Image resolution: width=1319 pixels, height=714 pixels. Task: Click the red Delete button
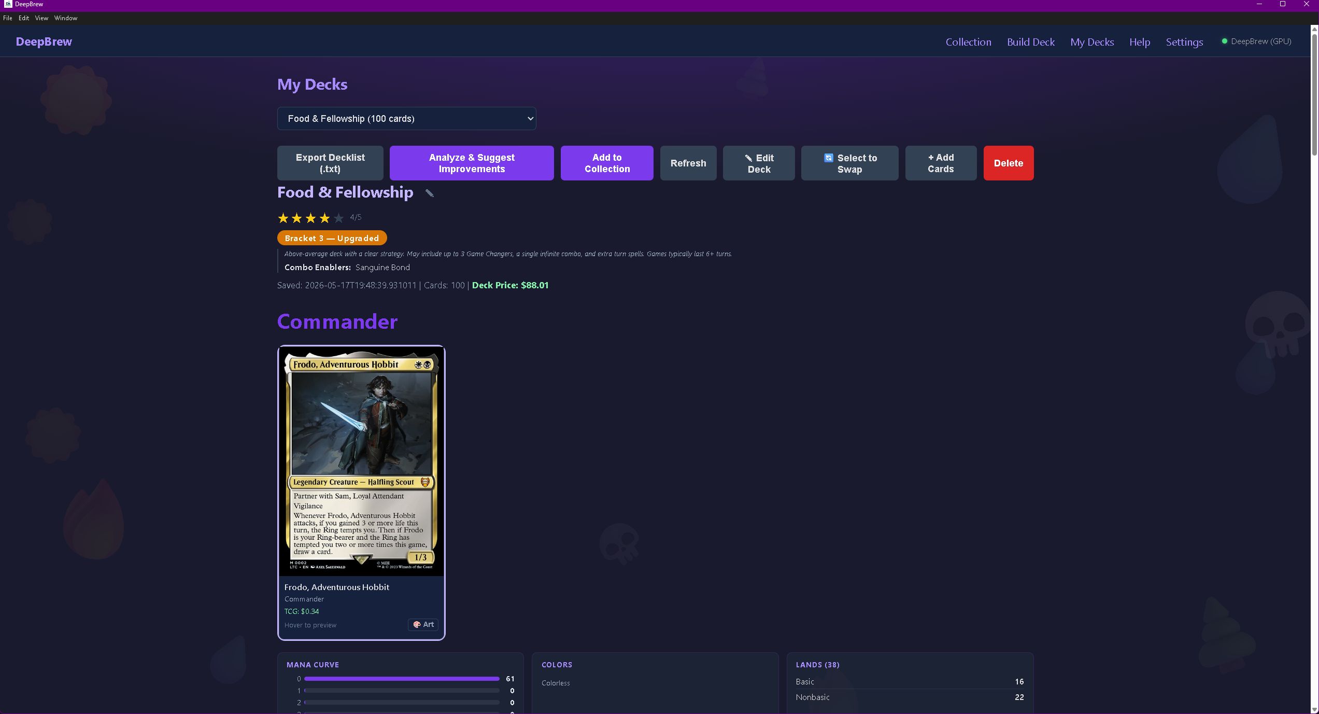[1009, 163]
